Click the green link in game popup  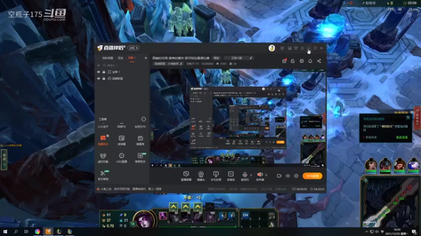tap(402, 137)
